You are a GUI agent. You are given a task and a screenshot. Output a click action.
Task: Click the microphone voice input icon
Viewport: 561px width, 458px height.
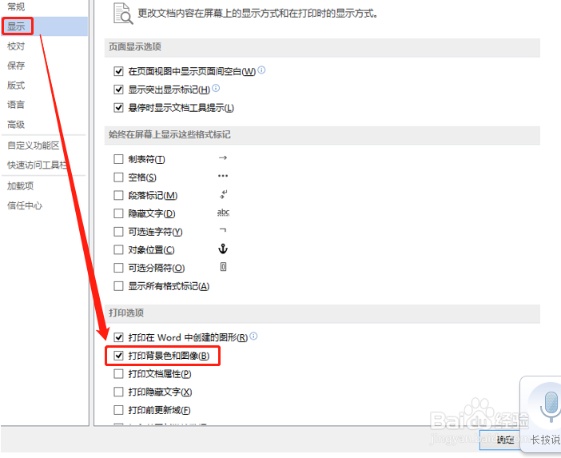pos(551,407)
